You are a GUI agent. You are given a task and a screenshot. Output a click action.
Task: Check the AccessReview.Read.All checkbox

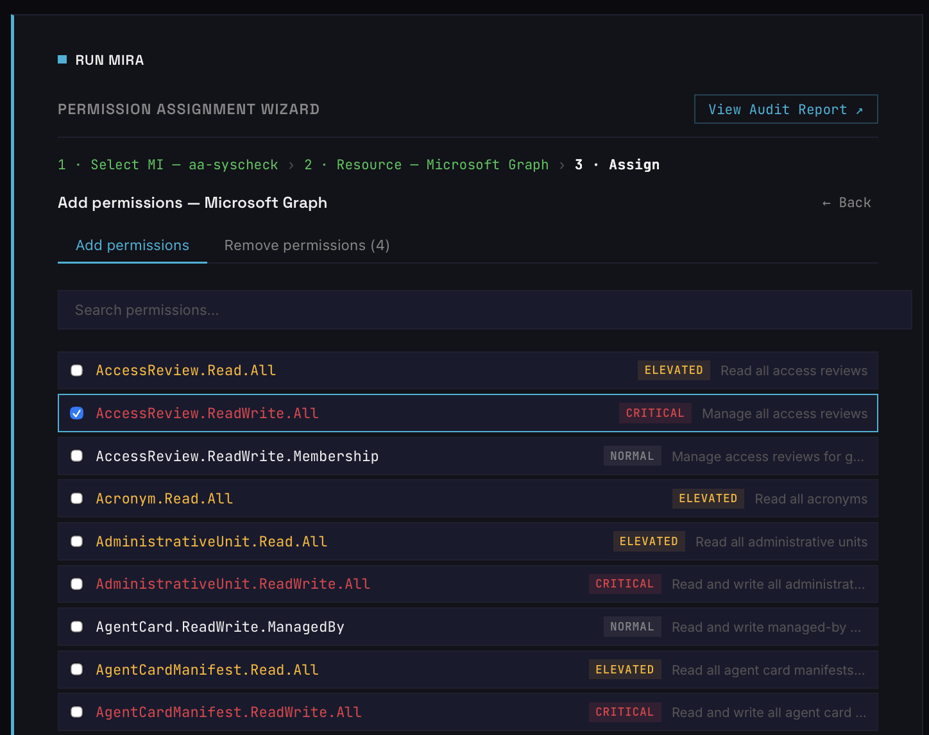coord(76,371)
